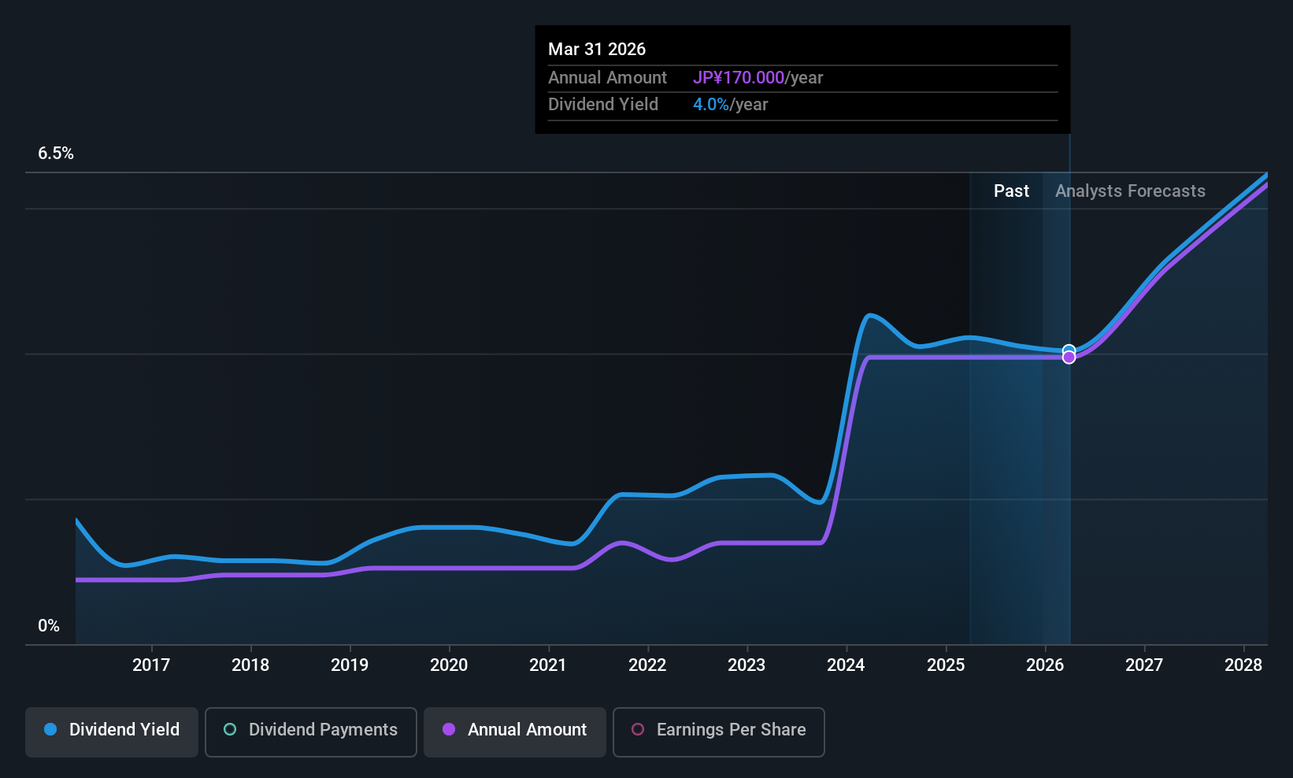Click the 2018 x-axis label
This screenshot has width=1293, height=778.
(250, 665)
